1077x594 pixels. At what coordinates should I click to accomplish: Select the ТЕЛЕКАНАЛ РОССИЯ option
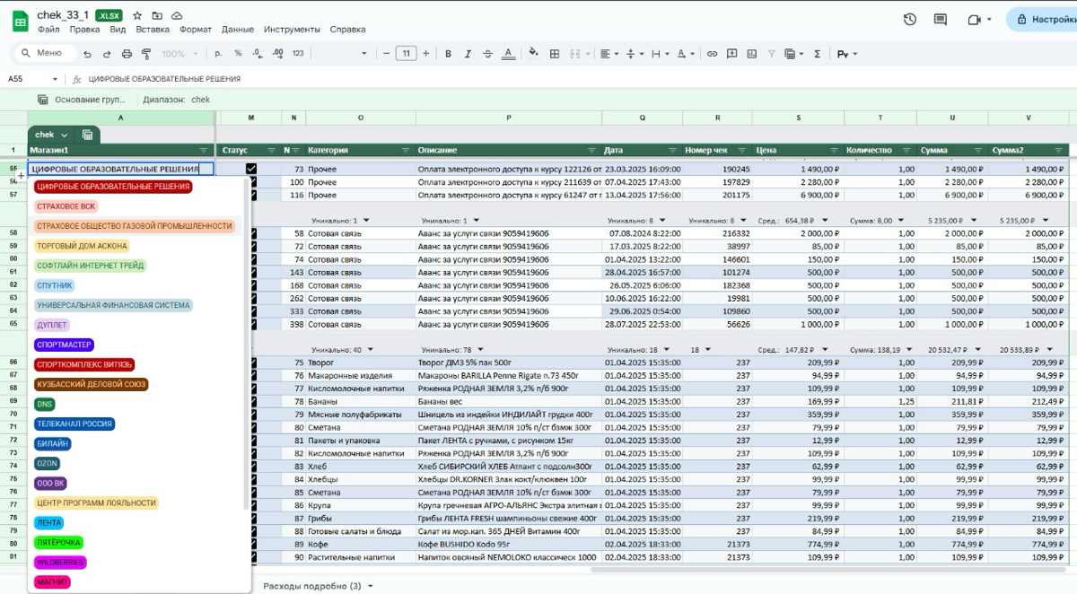point(74,424)
